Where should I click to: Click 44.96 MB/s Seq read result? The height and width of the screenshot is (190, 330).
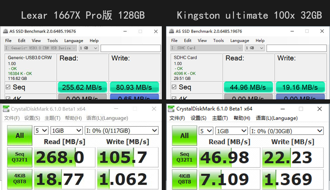pyautogui.click(x=248, y=87)
